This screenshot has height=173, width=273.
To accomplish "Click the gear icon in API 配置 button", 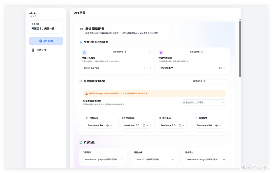I will tap(40, 41).
